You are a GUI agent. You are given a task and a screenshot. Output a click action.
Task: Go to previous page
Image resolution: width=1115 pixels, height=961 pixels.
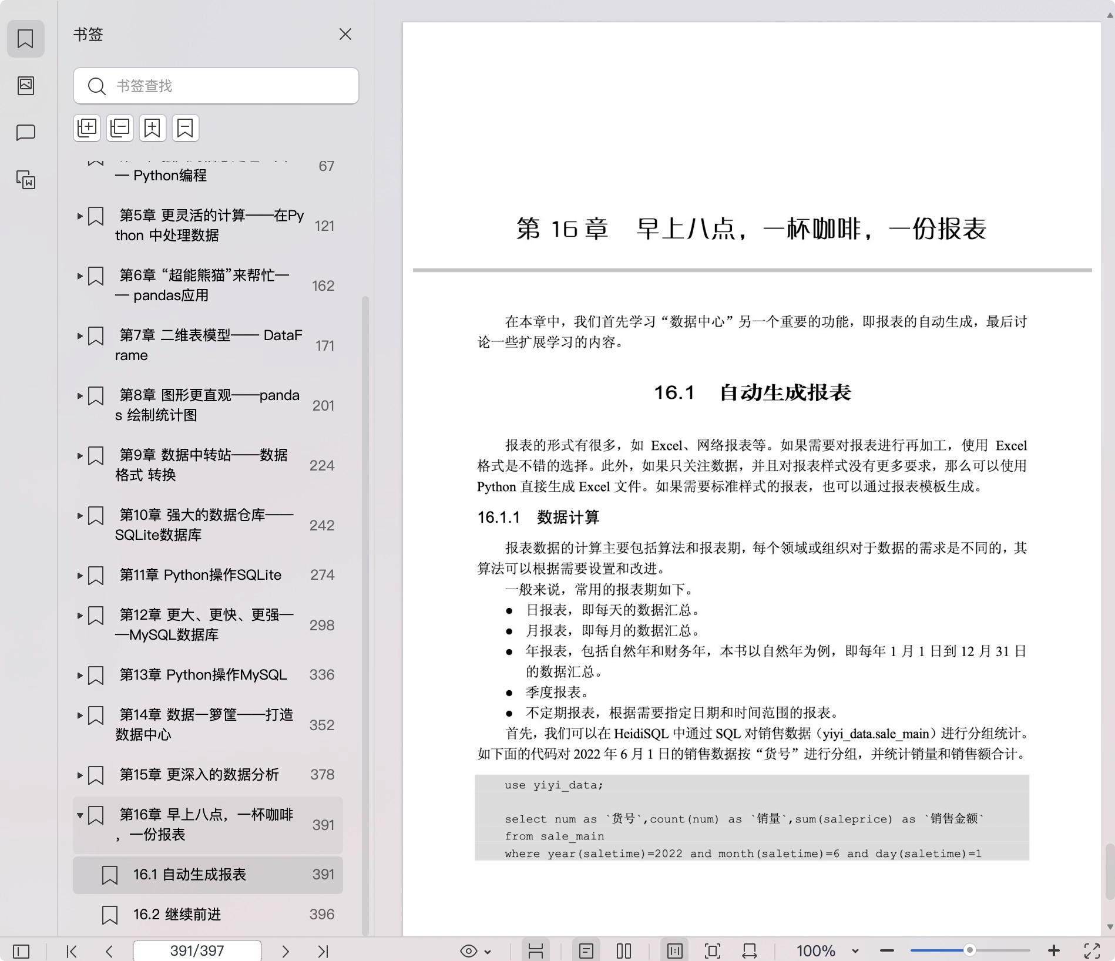pos(109,951)
